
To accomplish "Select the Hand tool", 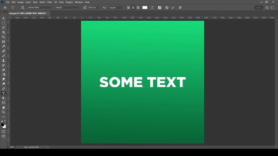I will point(3,107).
